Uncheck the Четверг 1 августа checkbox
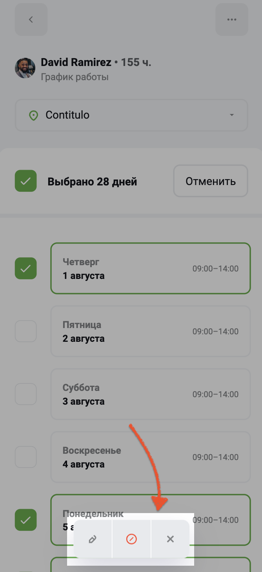 tap(26, 268)
